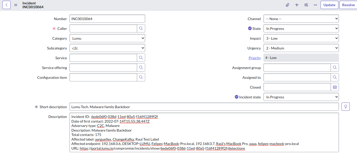Open the Subcategory dropdown showing c2c
357x154 pixels.
(107, 48)
